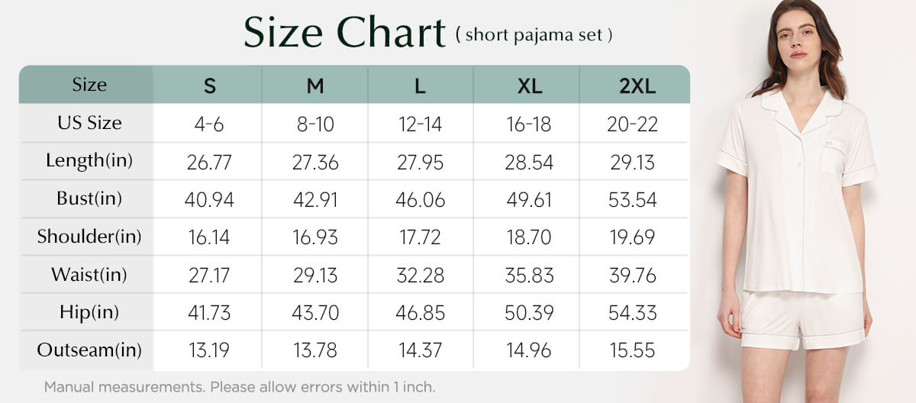Click the short pajama set subtitle

pyautogui.click(x=534, y=35)
